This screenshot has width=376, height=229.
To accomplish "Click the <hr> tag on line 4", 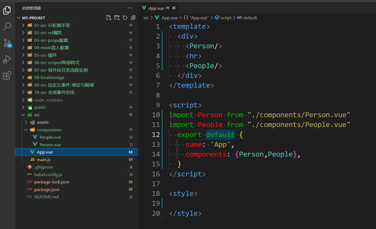I will coord(194,56).
